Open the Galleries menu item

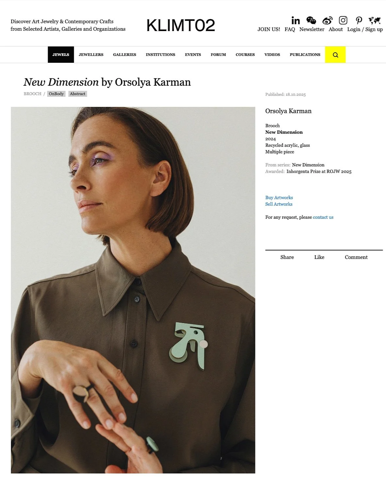pyautogui.click(x=124, y=55)
